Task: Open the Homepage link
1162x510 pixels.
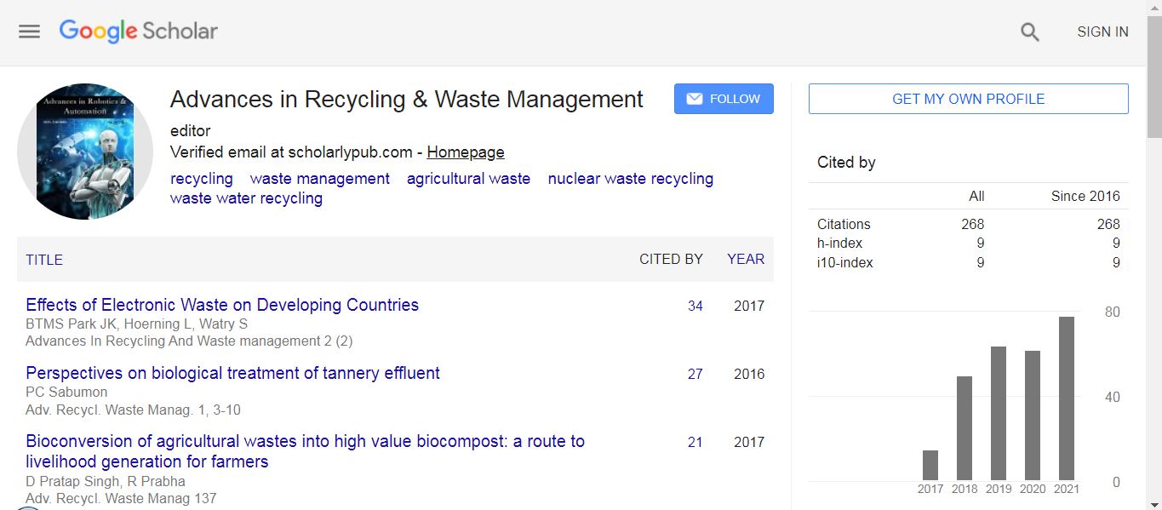Action: coord(465,152)
